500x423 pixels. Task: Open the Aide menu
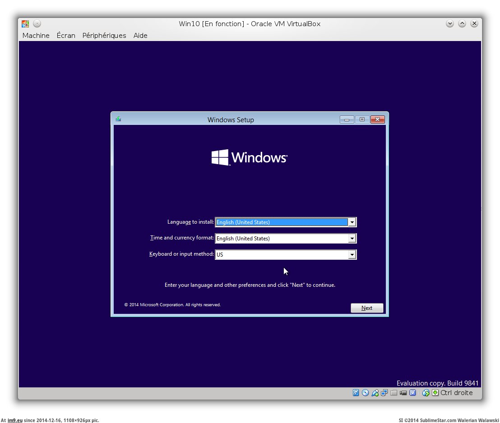coord(140,36)
